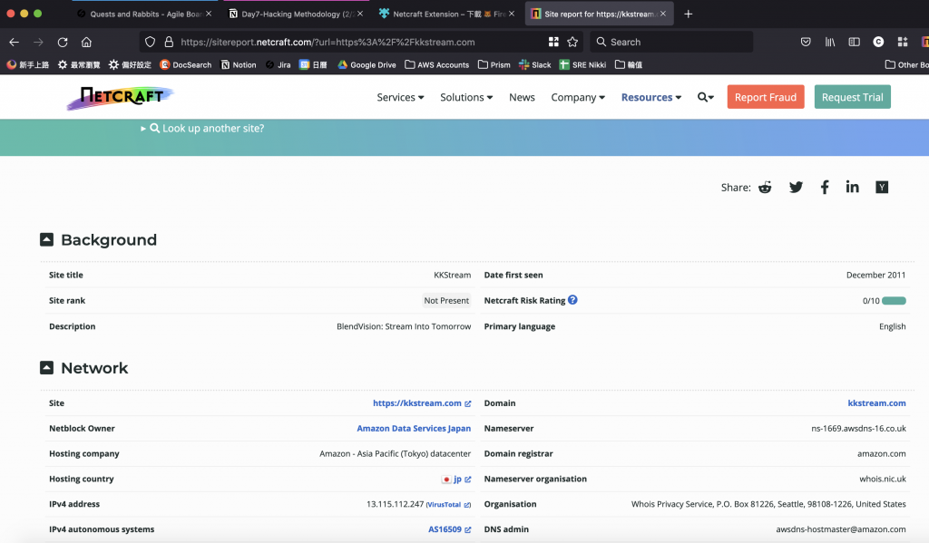Click the browser back arrow
Viewport: 929px width, 543px height.
point(15,42)
